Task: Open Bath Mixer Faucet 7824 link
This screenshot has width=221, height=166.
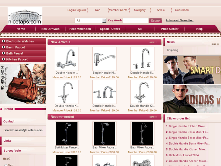Action: [x=184, y=155]
